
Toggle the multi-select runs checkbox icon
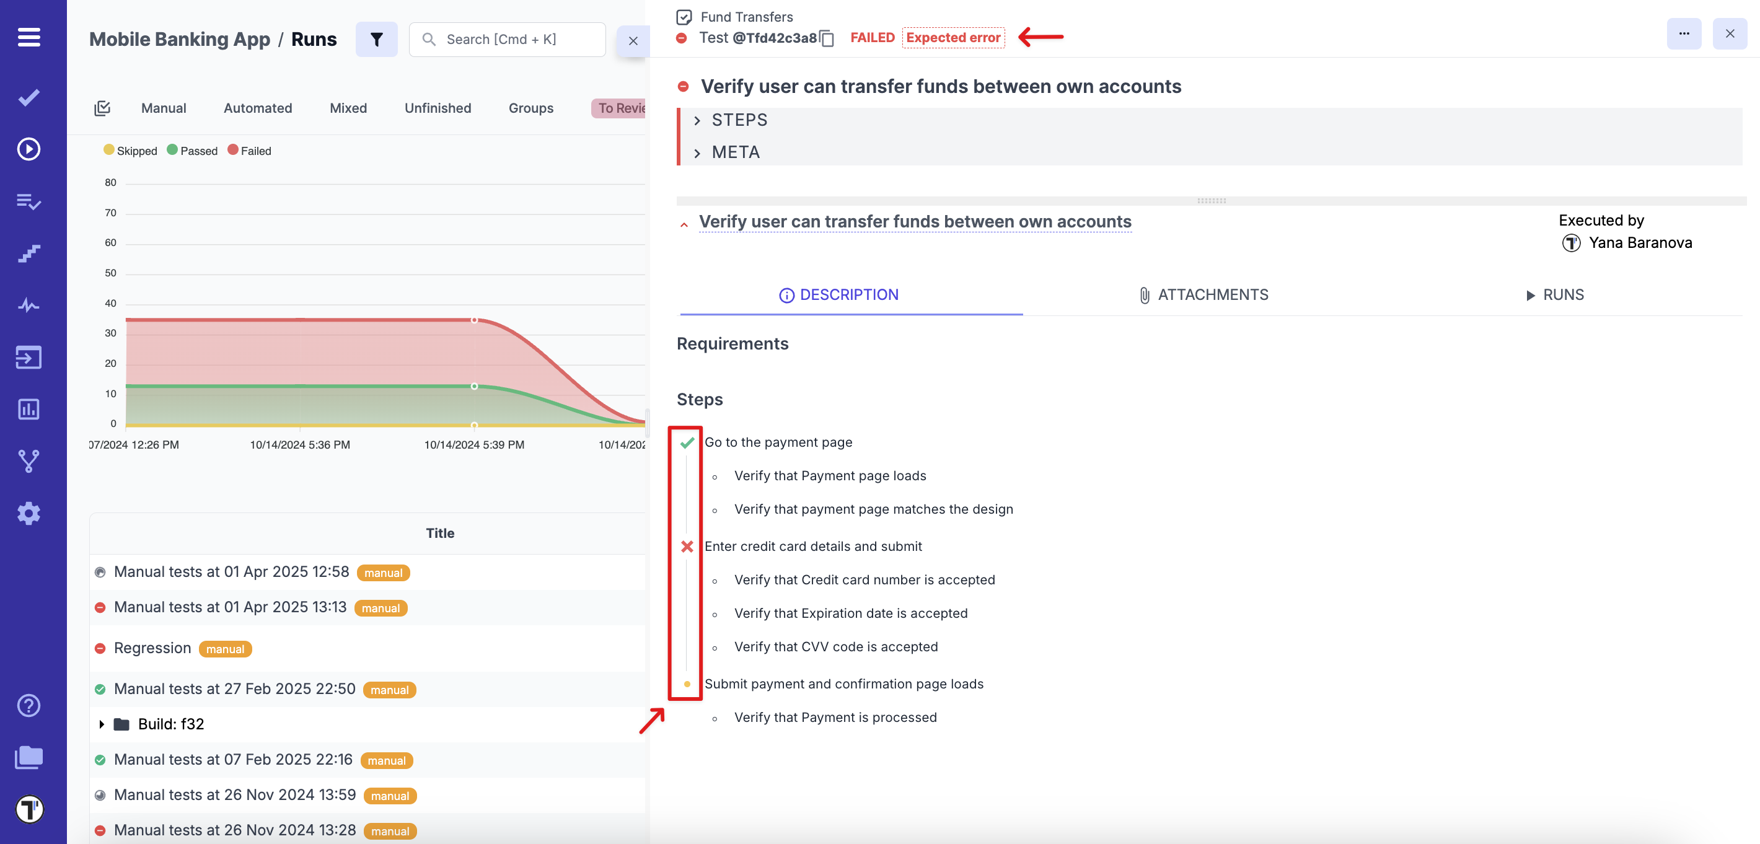coord(102,108)
